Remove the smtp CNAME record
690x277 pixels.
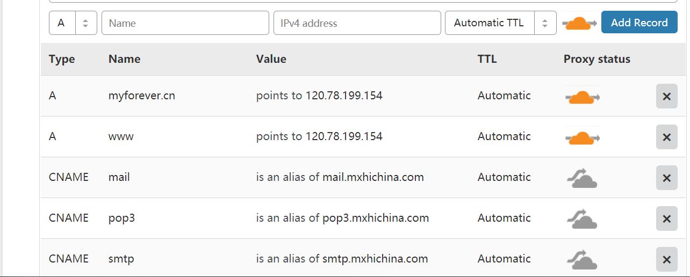click(x=666, y=259)
